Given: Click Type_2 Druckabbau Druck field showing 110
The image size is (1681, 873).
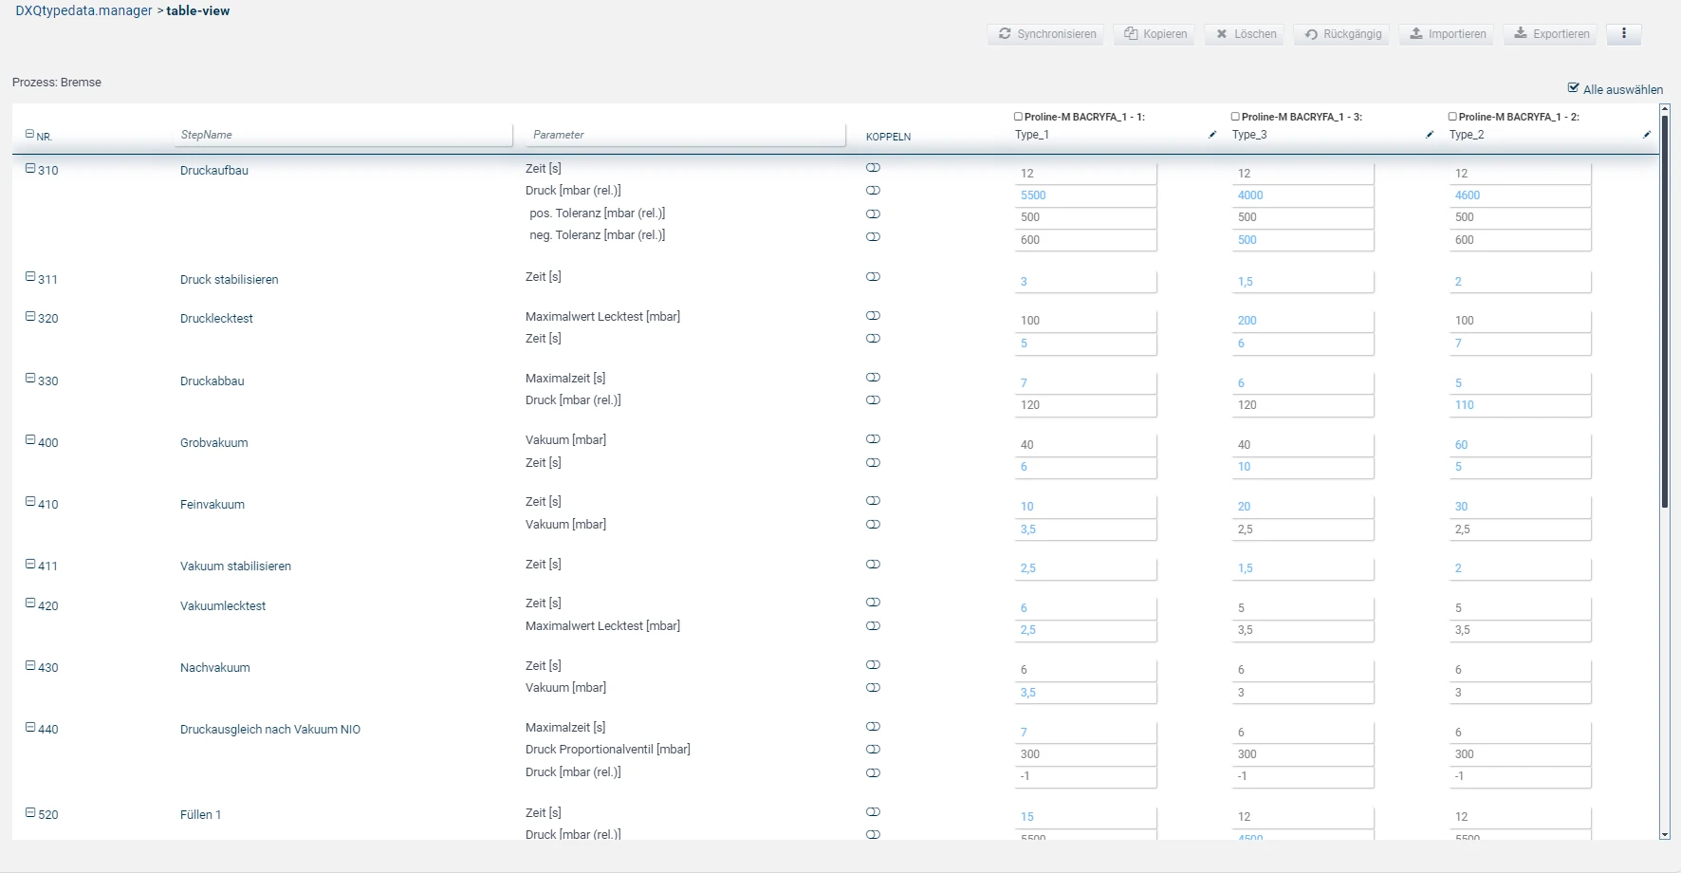Looking at the screenshot, I should (x=1520, y=405).
